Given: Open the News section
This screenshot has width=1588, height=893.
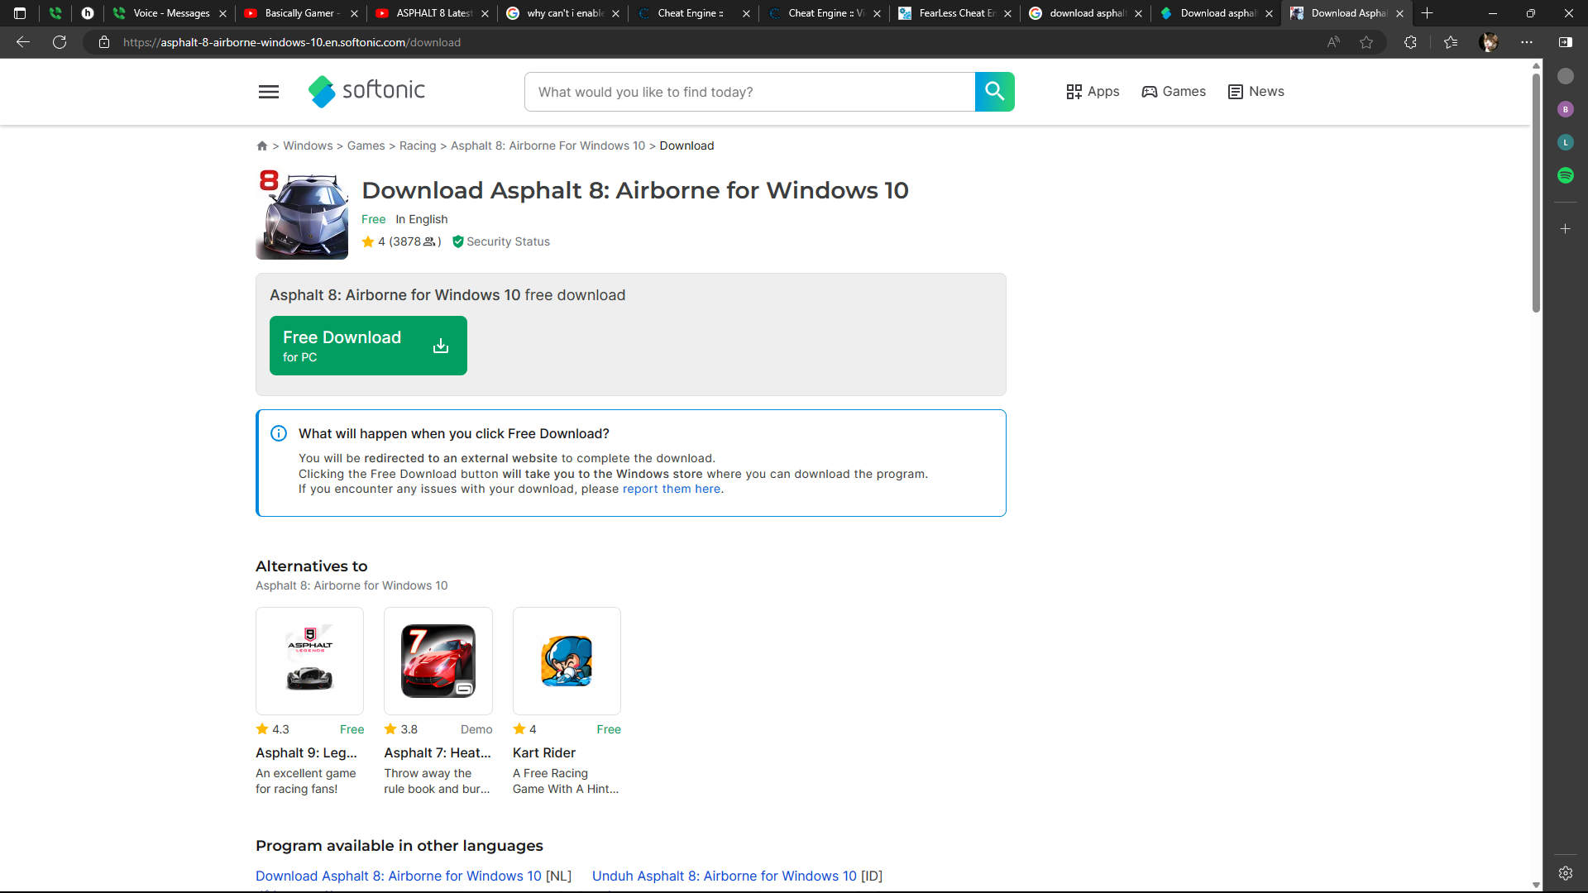Looking at the screenshot, I should click(x=1256, y=91).
